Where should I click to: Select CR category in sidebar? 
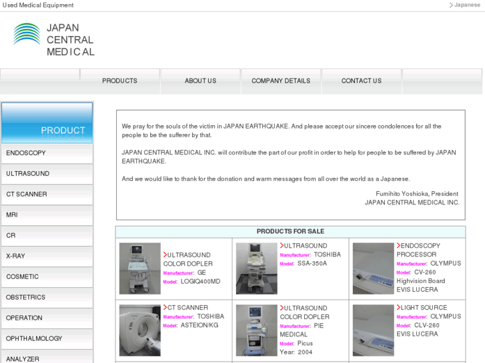pyautogui.click(x=47, y=236)
